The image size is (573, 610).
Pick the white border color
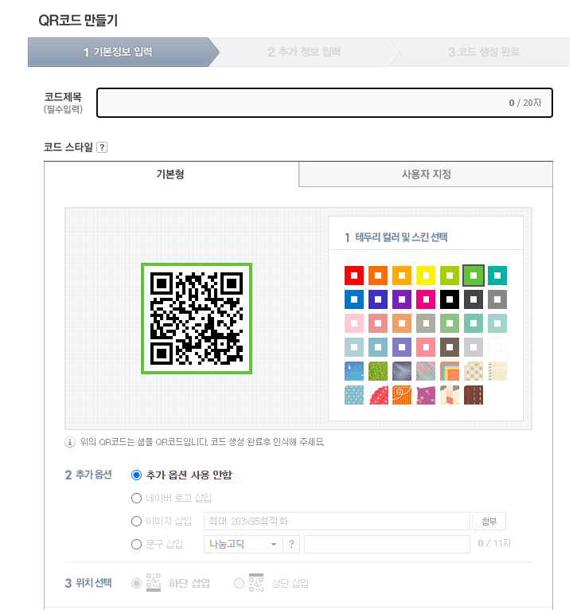click(x=497, y=347)
